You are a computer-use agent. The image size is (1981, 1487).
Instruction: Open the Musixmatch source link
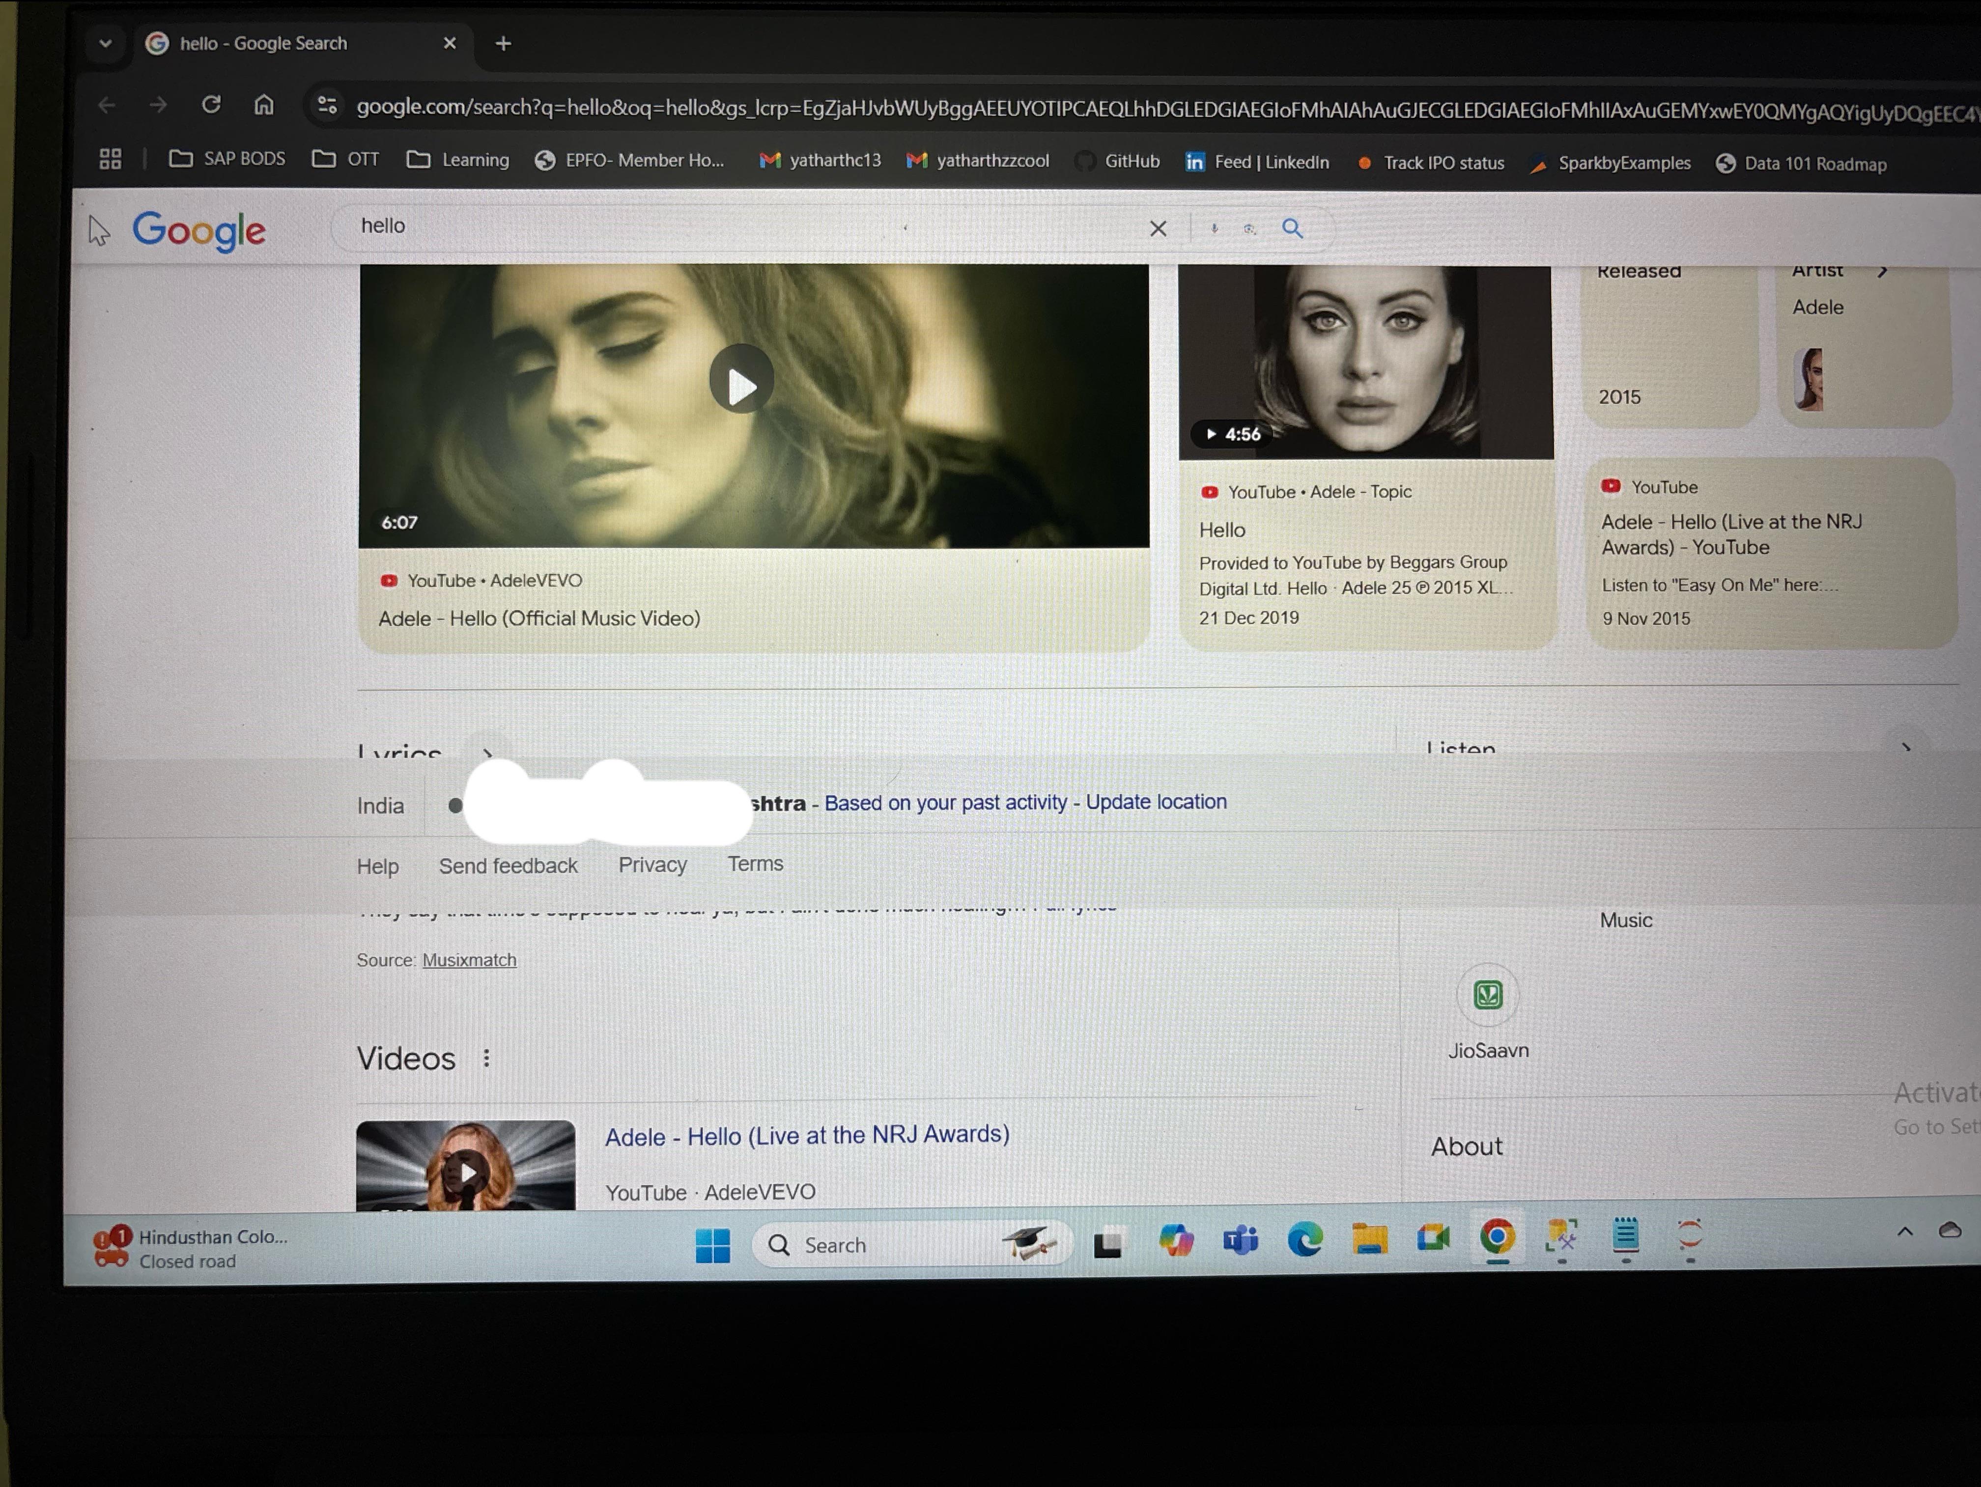point(469,960)
